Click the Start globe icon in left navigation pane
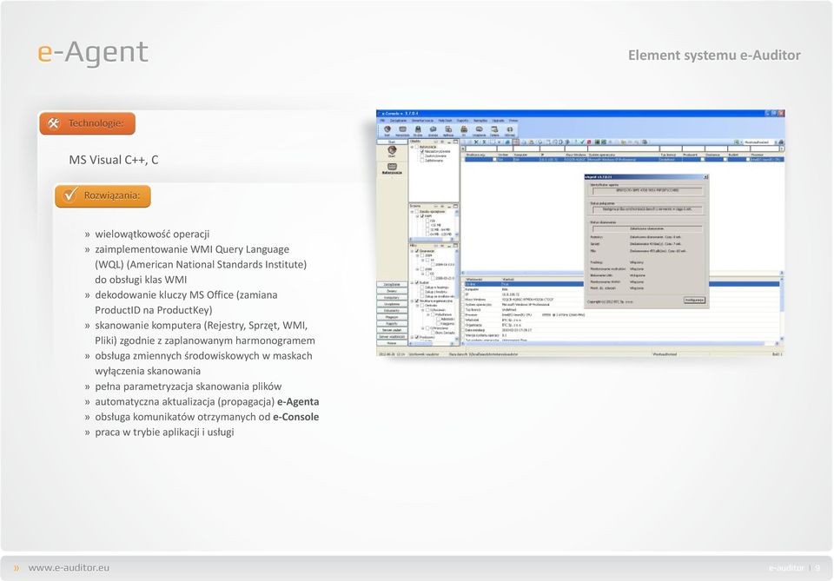Screen dimensions: 834x581 coord(392,150)
